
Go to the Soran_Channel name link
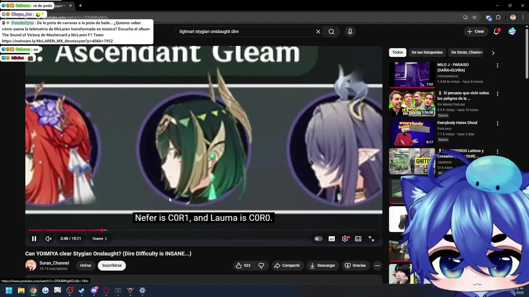pos(54,263)
